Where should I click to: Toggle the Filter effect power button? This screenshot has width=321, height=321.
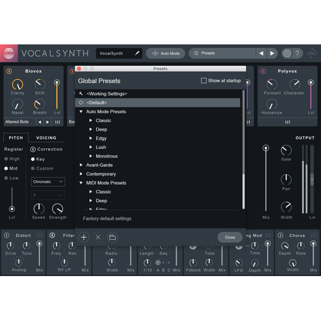tap(52, 235)
